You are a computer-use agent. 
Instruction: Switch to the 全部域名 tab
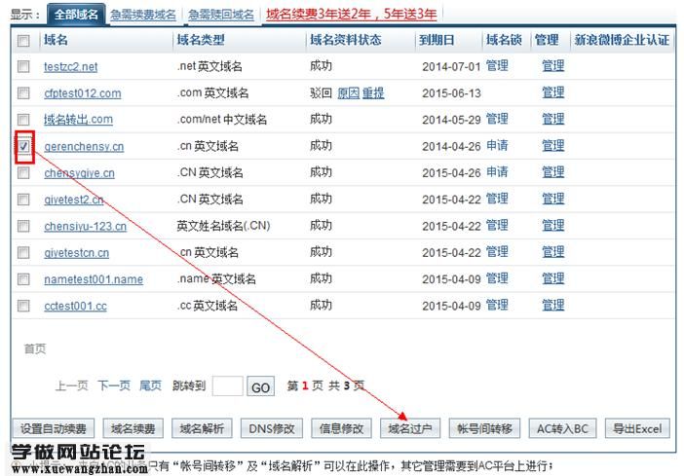point(76,15)
